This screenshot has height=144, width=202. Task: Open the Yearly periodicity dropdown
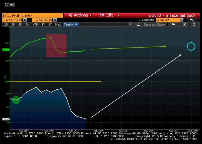71,24
